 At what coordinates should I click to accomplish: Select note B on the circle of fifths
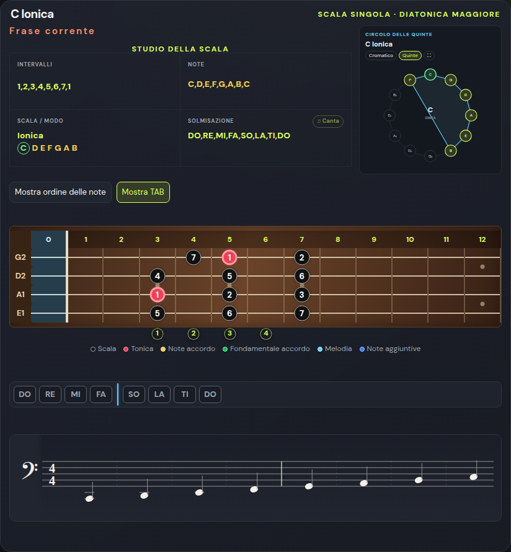(450, 151)
